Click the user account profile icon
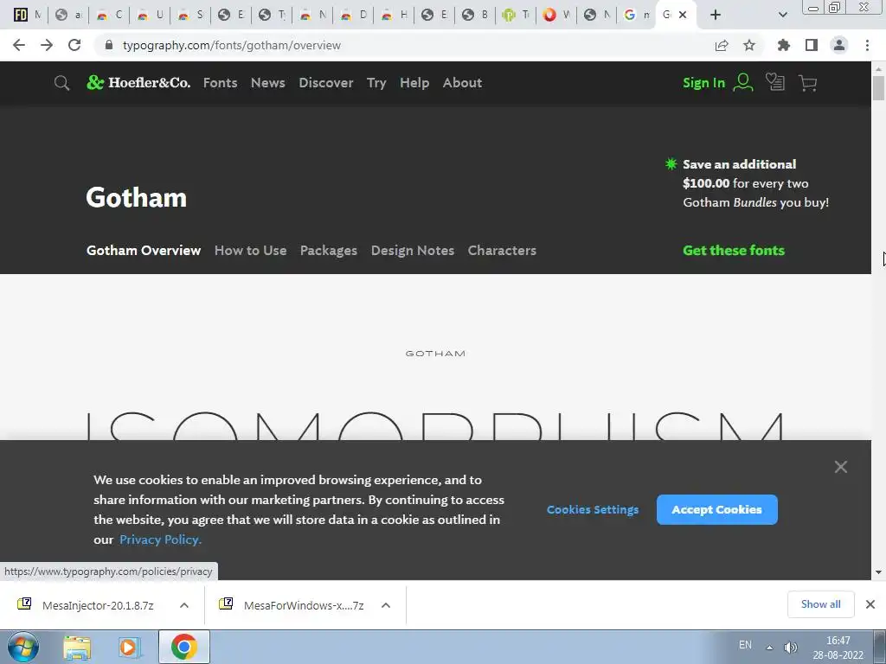The image size is (886, 664). pyautogui.click(x=743, y=82)
